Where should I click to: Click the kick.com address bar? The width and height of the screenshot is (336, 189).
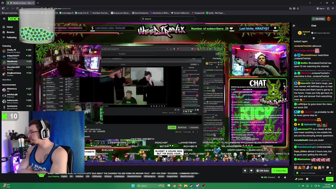point(168,8)
